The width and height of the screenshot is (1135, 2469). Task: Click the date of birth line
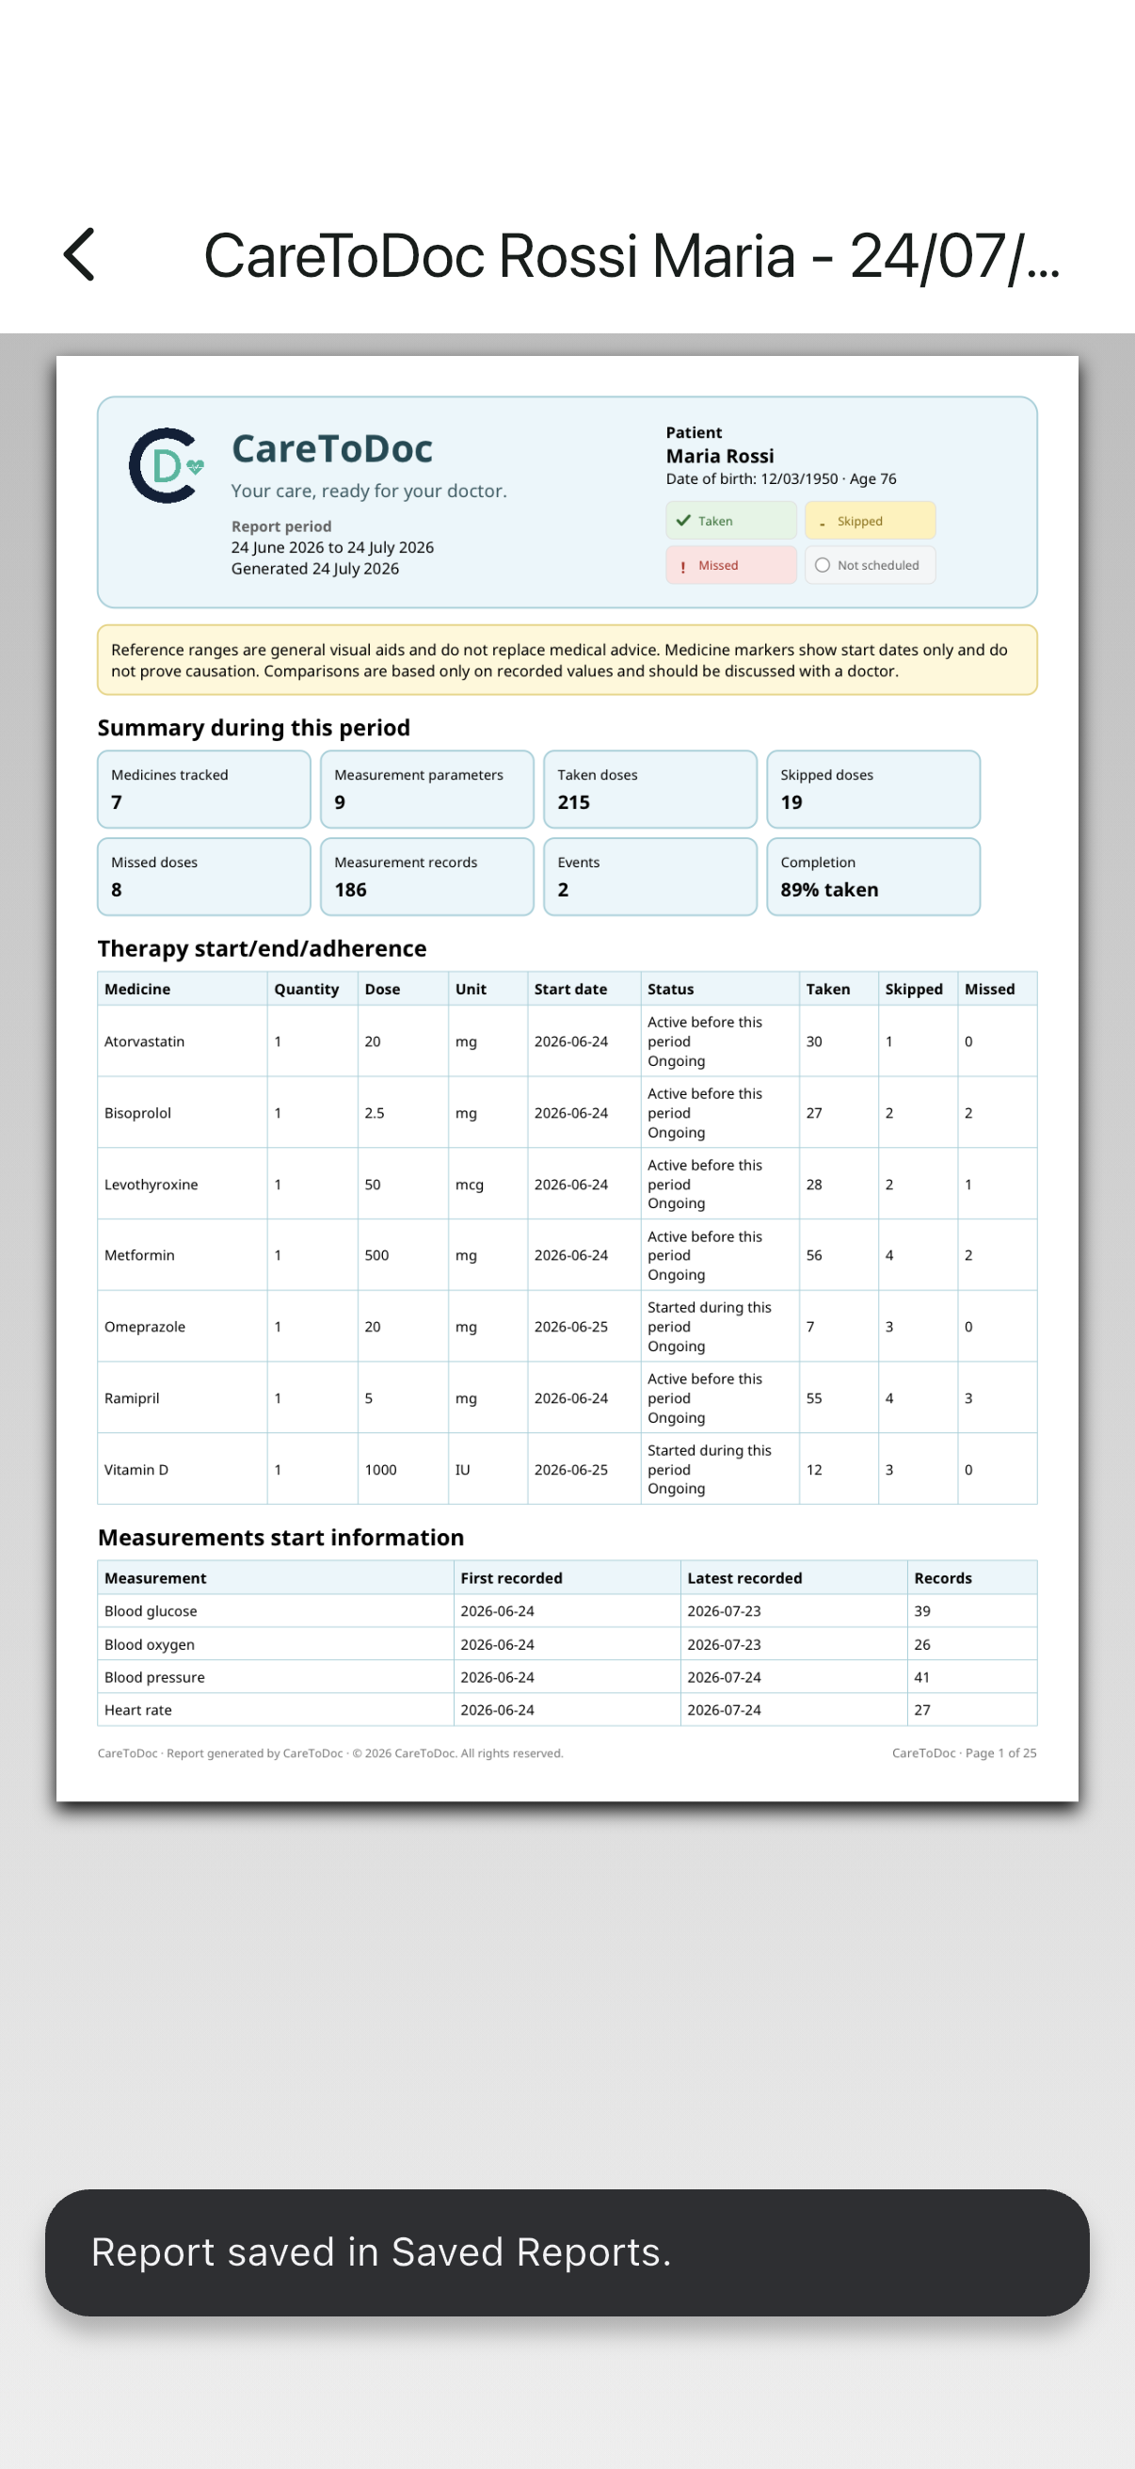click(x=780, y=479)
